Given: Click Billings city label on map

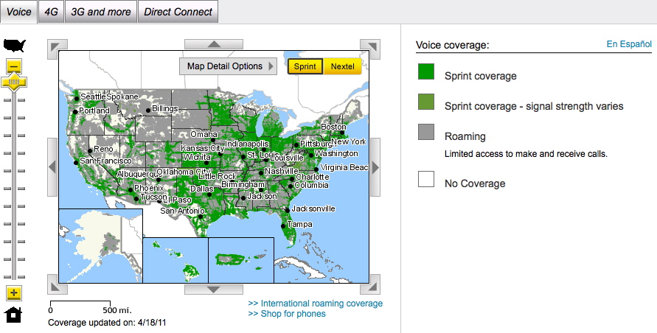Looking at the screenshot, I should [x=164, y=109].
